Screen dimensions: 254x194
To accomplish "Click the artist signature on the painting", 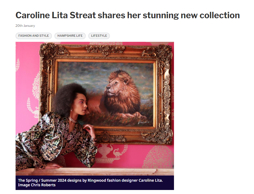I will 143,122.
